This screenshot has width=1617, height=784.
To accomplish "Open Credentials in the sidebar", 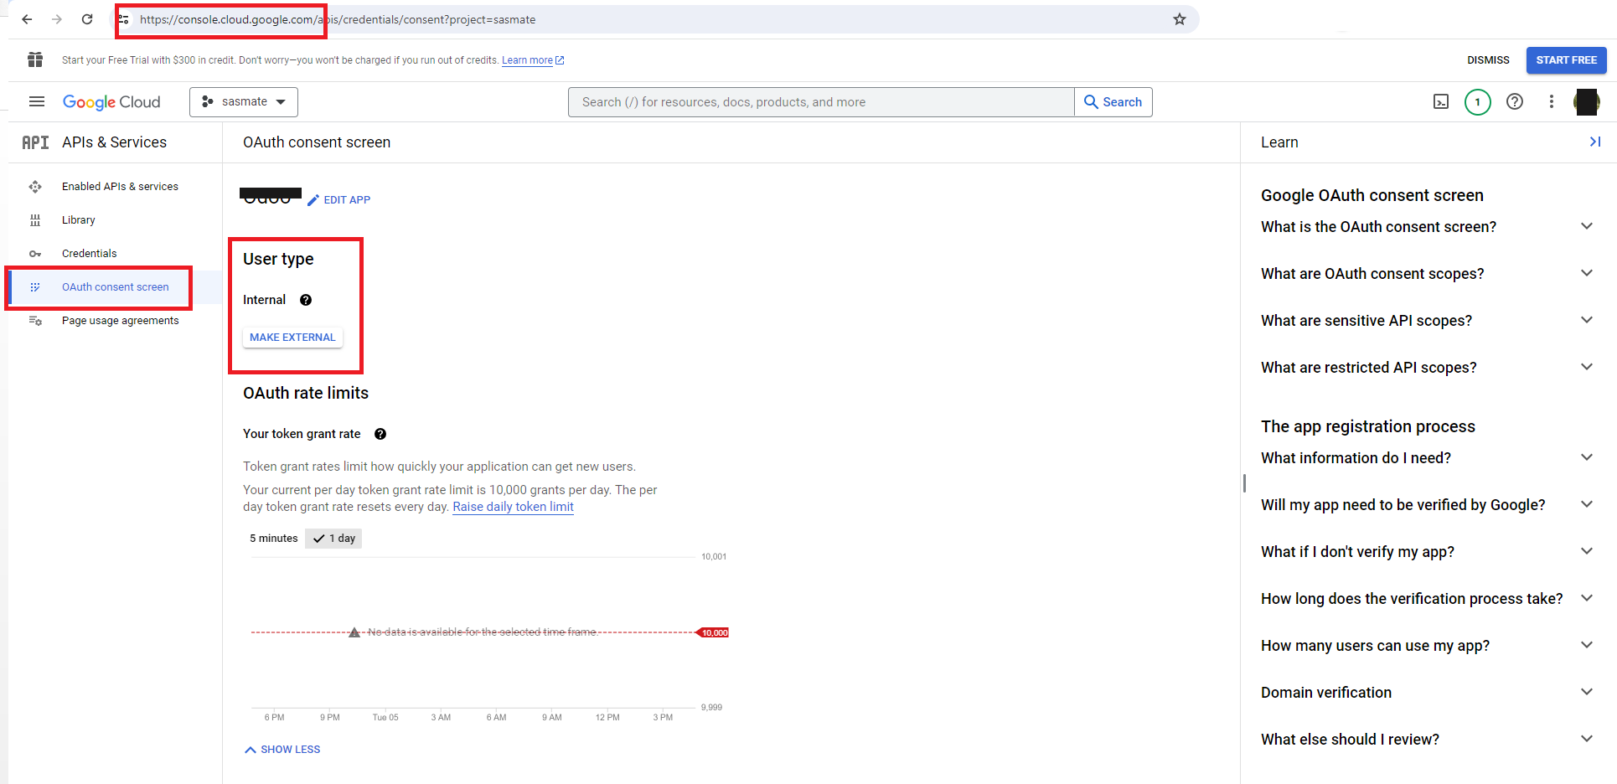I will pyautogui.click(x=89, y=254).
